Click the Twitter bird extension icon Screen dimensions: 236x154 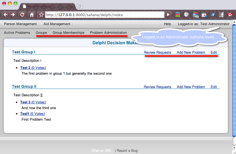(213, 15)
